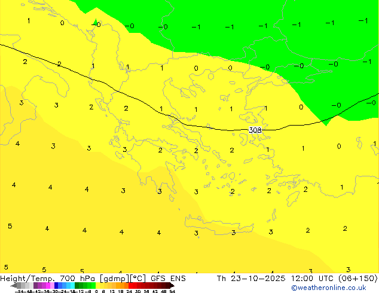Click the (06+150) forecast run label
Screen dimensions: 379x293
tap(357, 279)
